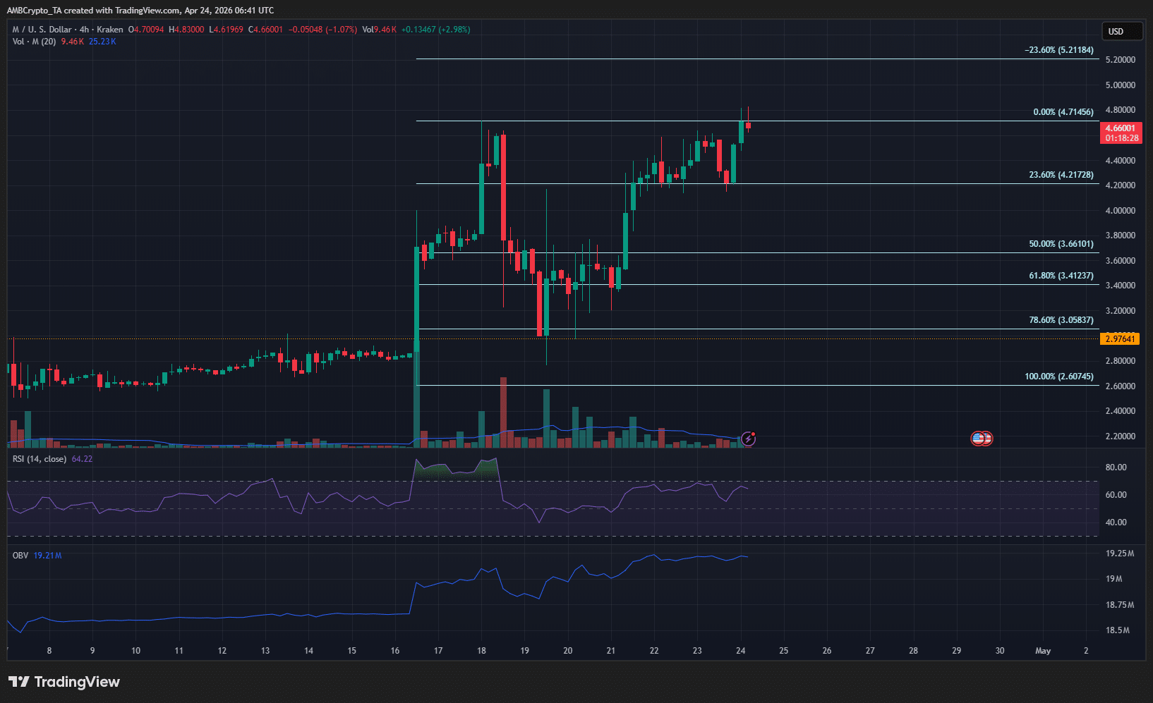Click the 61.80% (3.41237) Fibonacci level label

1061,276
